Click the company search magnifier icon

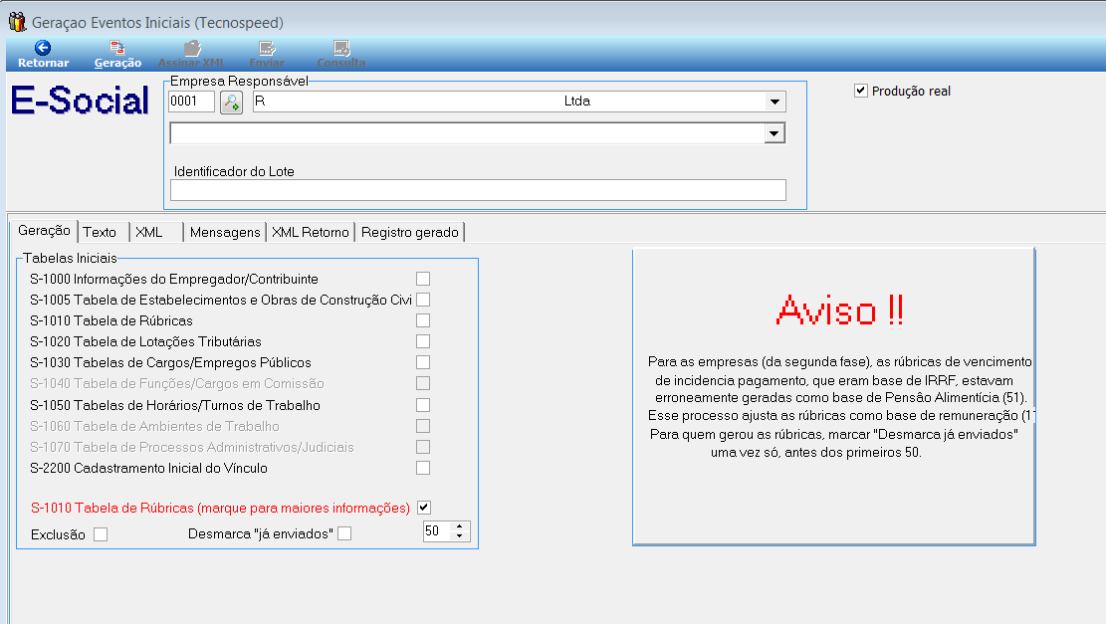[231, 102]
